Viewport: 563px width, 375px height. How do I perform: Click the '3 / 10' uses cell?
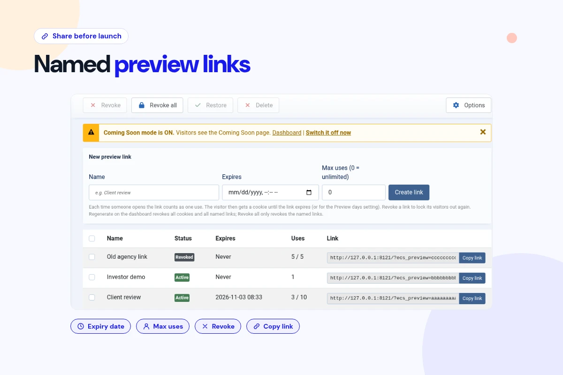point(299,297)
